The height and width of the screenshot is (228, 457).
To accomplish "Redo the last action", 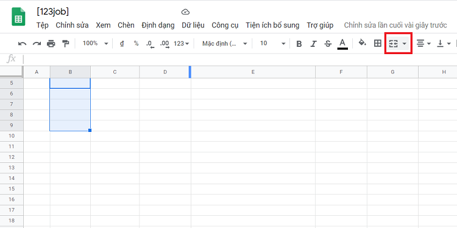I will point(37,44).
